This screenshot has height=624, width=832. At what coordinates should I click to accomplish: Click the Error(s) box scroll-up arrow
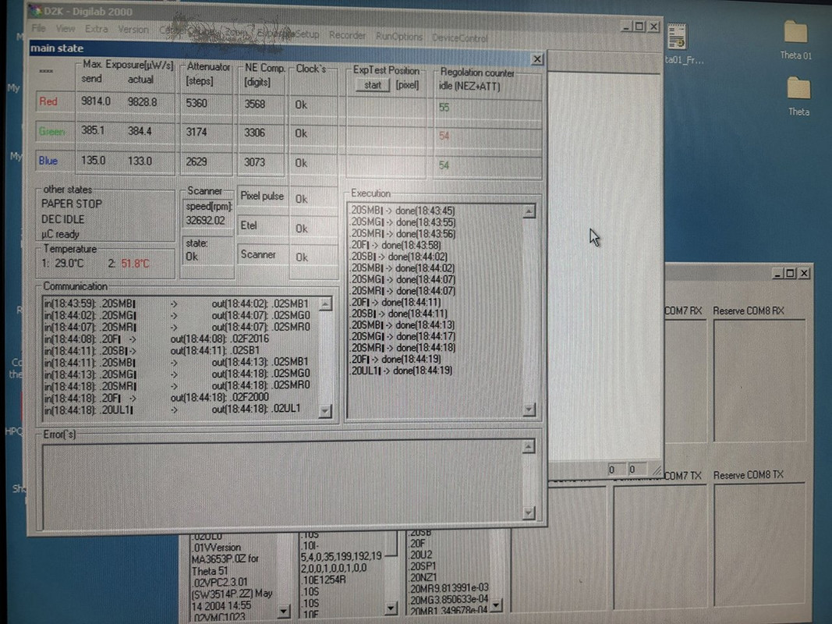(528, 447)
